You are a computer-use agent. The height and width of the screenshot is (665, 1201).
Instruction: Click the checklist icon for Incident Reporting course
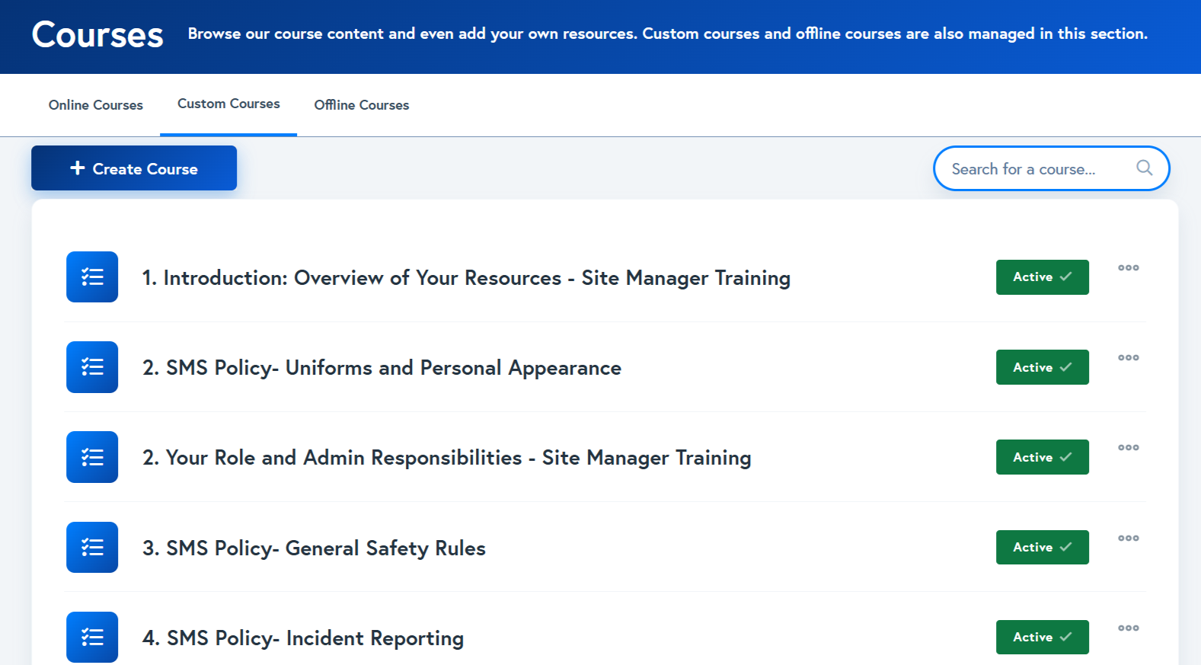92,637
